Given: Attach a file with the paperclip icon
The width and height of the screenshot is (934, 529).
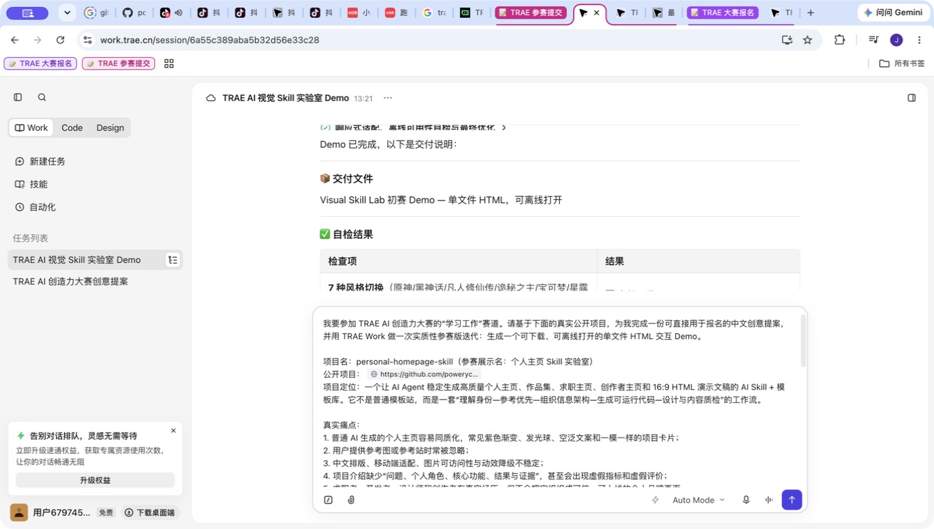Looking at the screenshot, I should pyautogui.click(x=351, y=500).
